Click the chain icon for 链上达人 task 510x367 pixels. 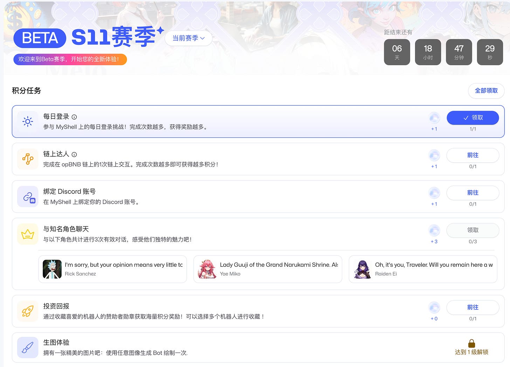click(27, 159)
